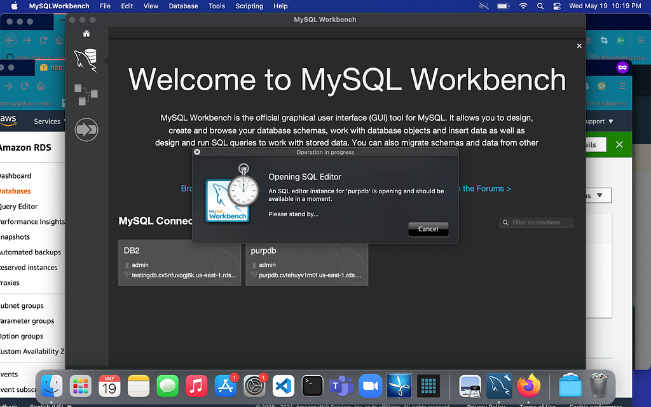The width and height of the screenshot is (651, 407).
Task: Open Zoom from the Dock
Action: 371,386
